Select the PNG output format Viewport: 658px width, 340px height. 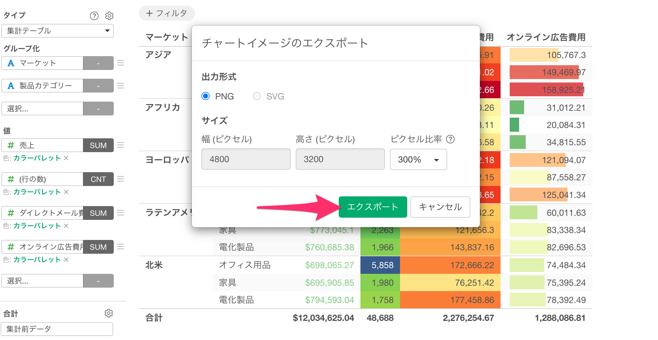pos(206,96)
